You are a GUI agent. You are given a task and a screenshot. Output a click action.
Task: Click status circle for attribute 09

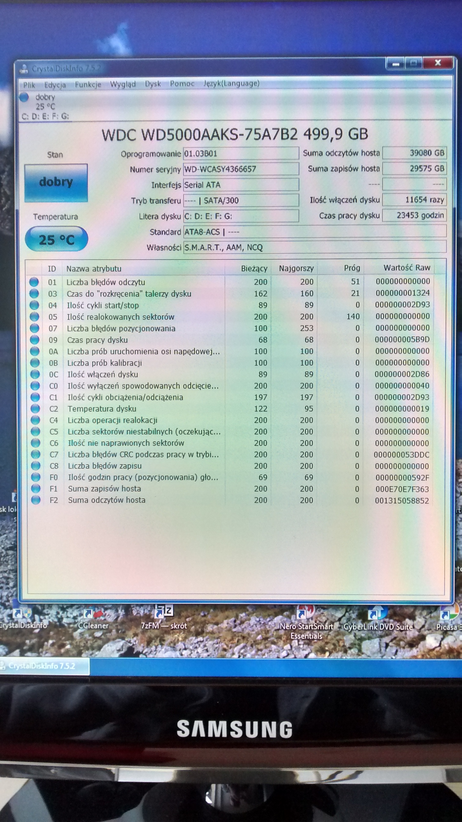click(35, 340)
